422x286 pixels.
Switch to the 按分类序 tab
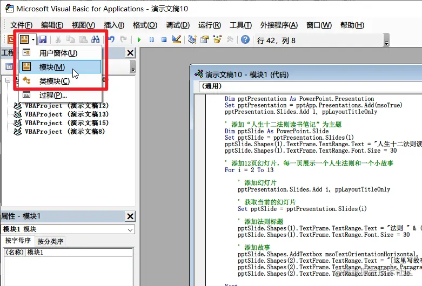coord(50,241)
